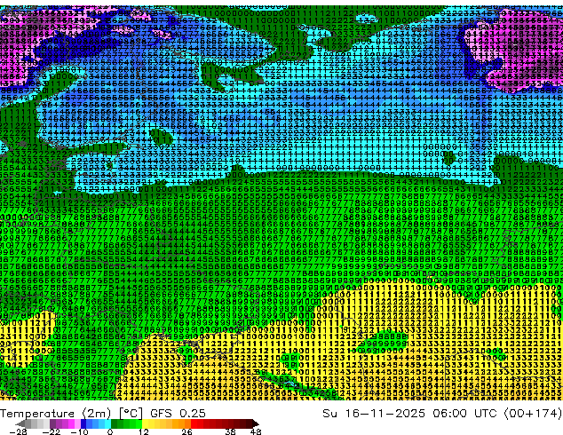This screenshot has height=435, width=563.
Task: Click the dark maroon arrow end near 48
Action: coord(256,423)
